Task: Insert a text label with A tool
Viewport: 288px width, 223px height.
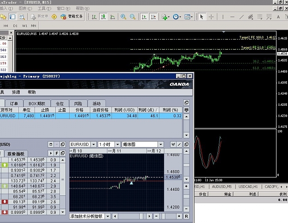Action: [x=278, y=17]
